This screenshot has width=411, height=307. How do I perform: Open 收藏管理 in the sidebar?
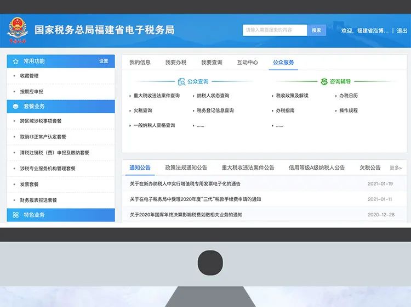coord(30,76)
